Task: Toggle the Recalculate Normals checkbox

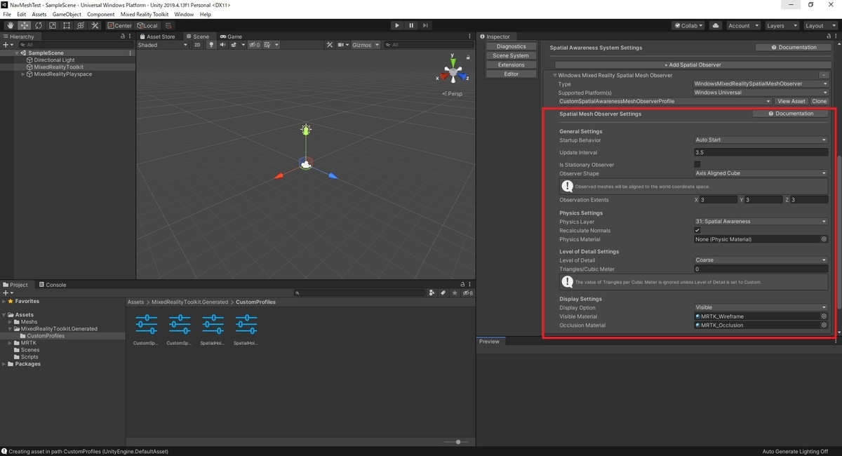Action: (697, 230)
